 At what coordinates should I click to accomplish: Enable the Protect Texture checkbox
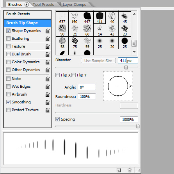(x=8, y=110)
